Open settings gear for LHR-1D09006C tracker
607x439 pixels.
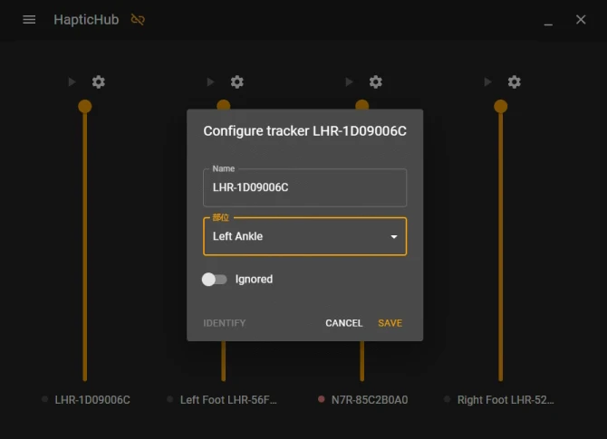click(99, 82)
